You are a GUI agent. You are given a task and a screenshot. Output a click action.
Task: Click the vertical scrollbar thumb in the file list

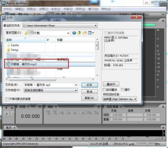coord(97,46)
